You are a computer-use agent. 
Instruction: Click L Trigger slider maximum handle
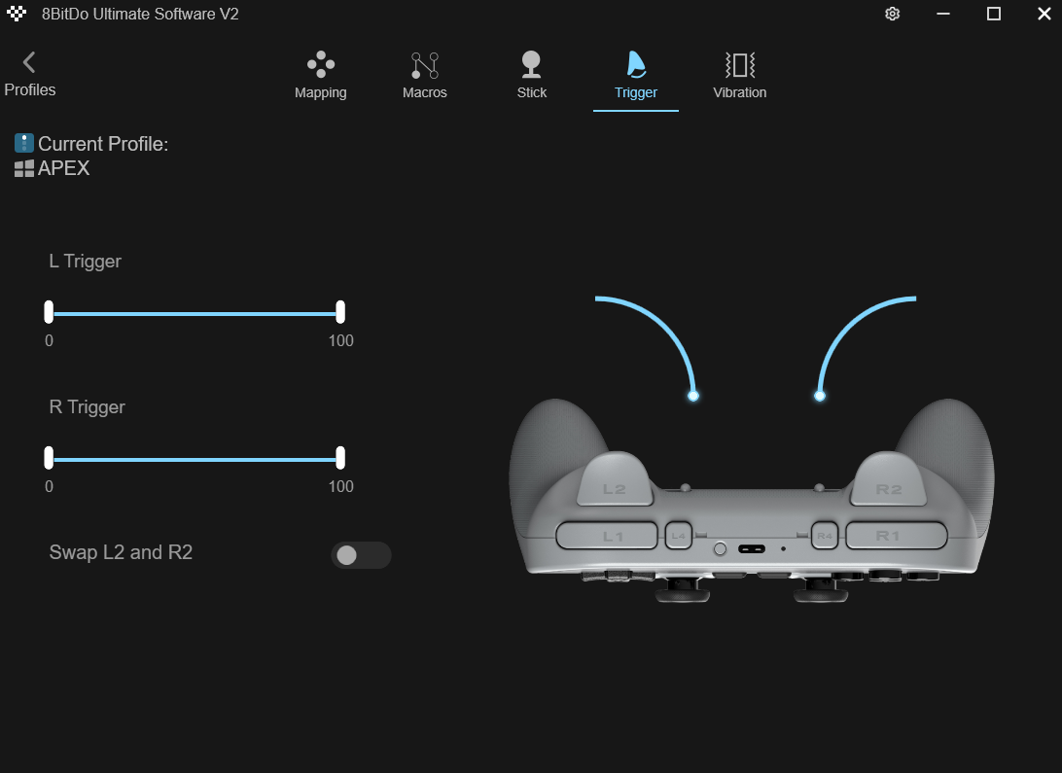point(340,312)
